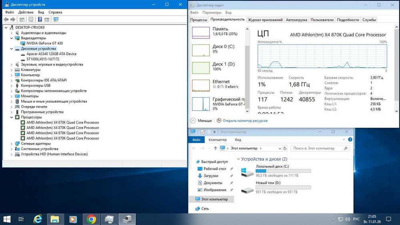
Task: Click the refresh button in Explorer address bar
Action: click(285, 148)
